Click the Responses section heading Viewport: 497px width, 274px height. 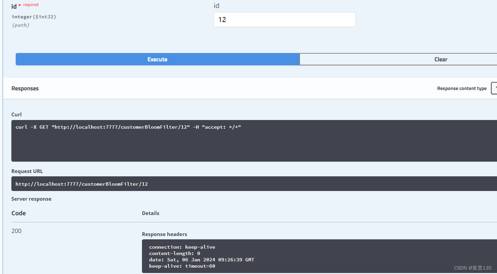coord(25,88)
